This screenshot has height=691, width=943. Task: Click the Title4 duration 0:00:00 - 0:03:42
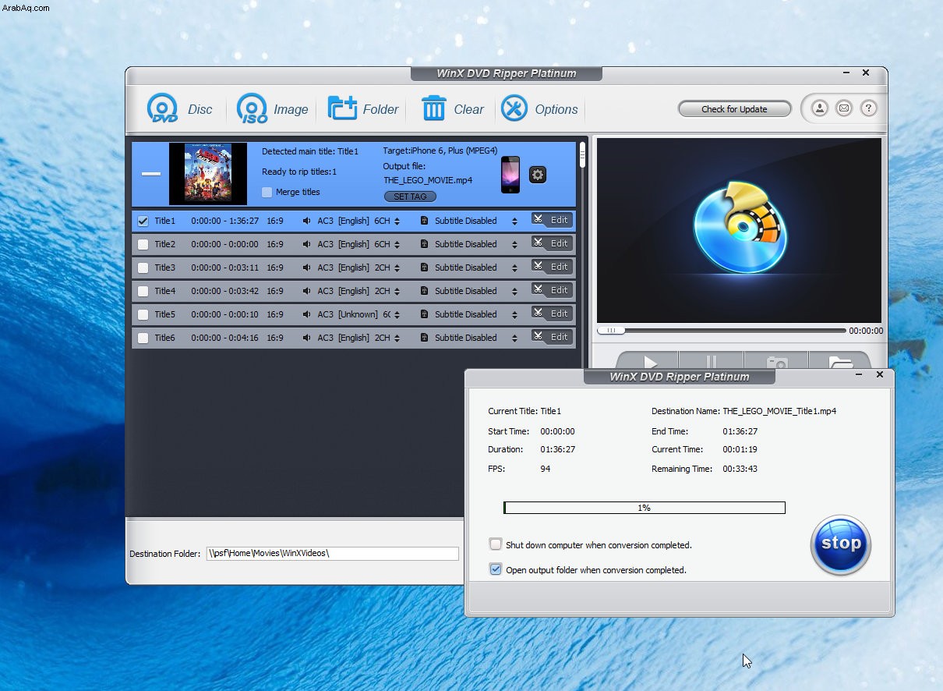(225, 291)
